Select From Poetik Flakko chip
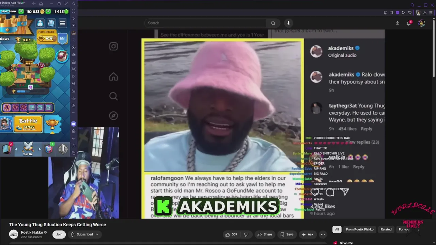This screenshot has width=436, height=245. [x=360, y=229]
